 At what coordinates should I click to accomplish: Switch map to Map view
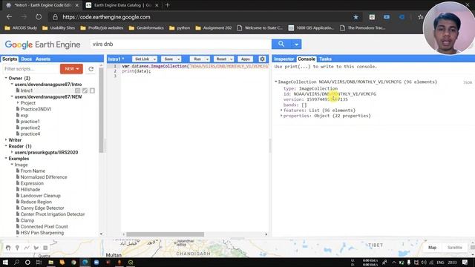point(432,247)
